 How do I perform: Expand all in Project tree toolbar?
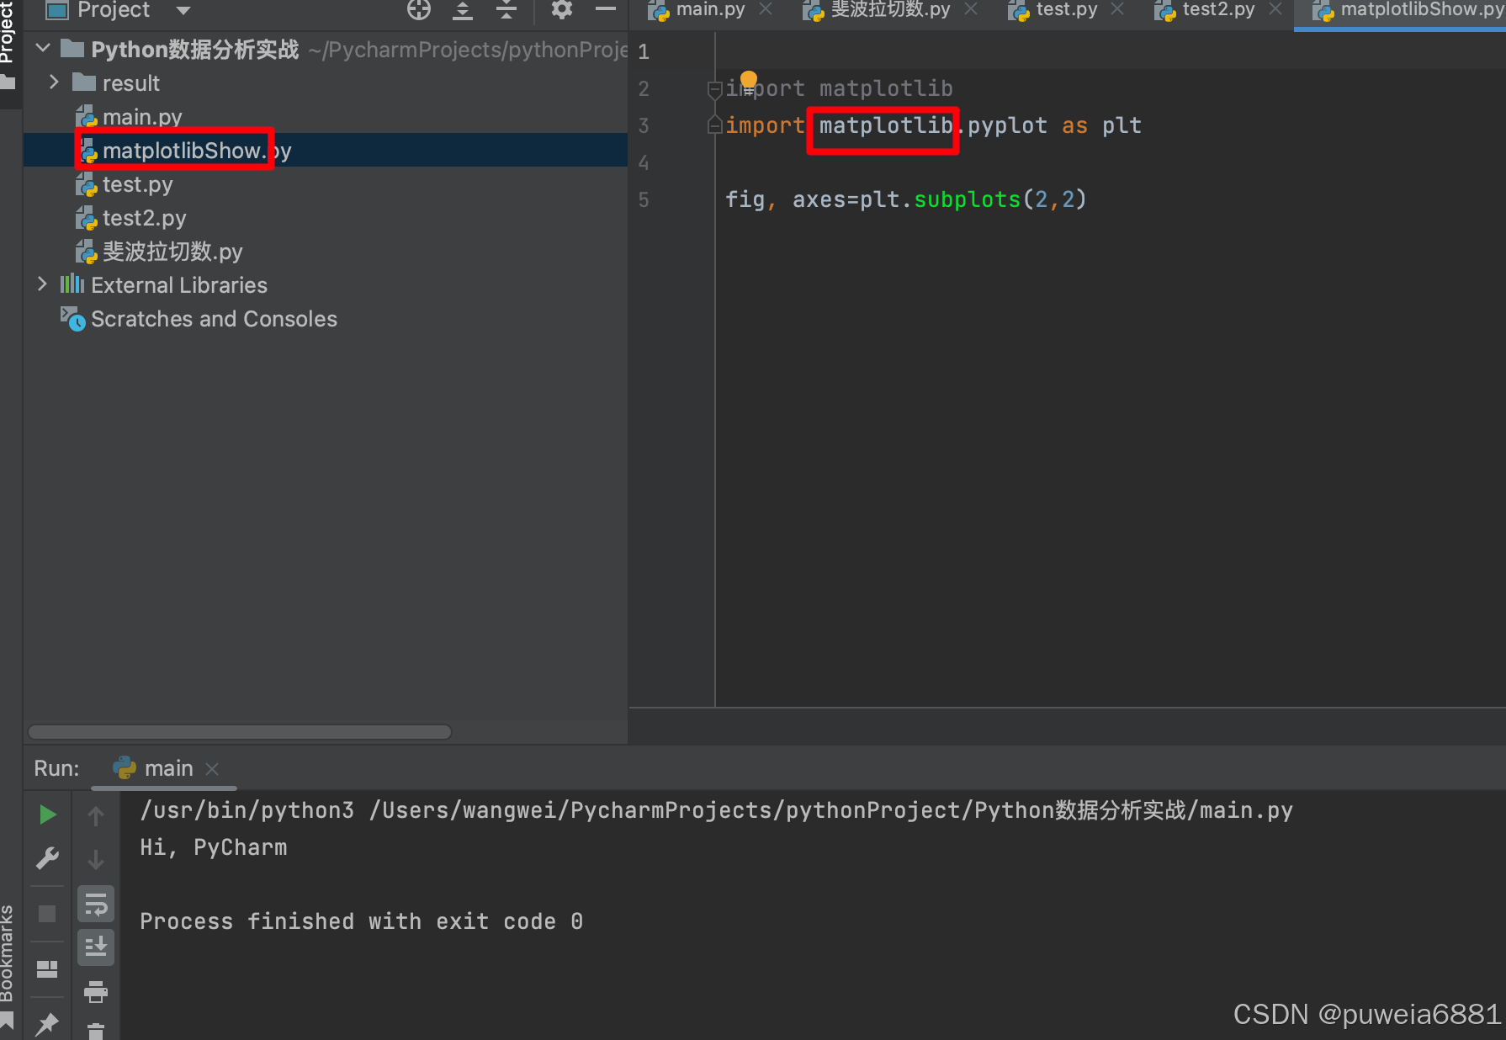tap(462, 10)
